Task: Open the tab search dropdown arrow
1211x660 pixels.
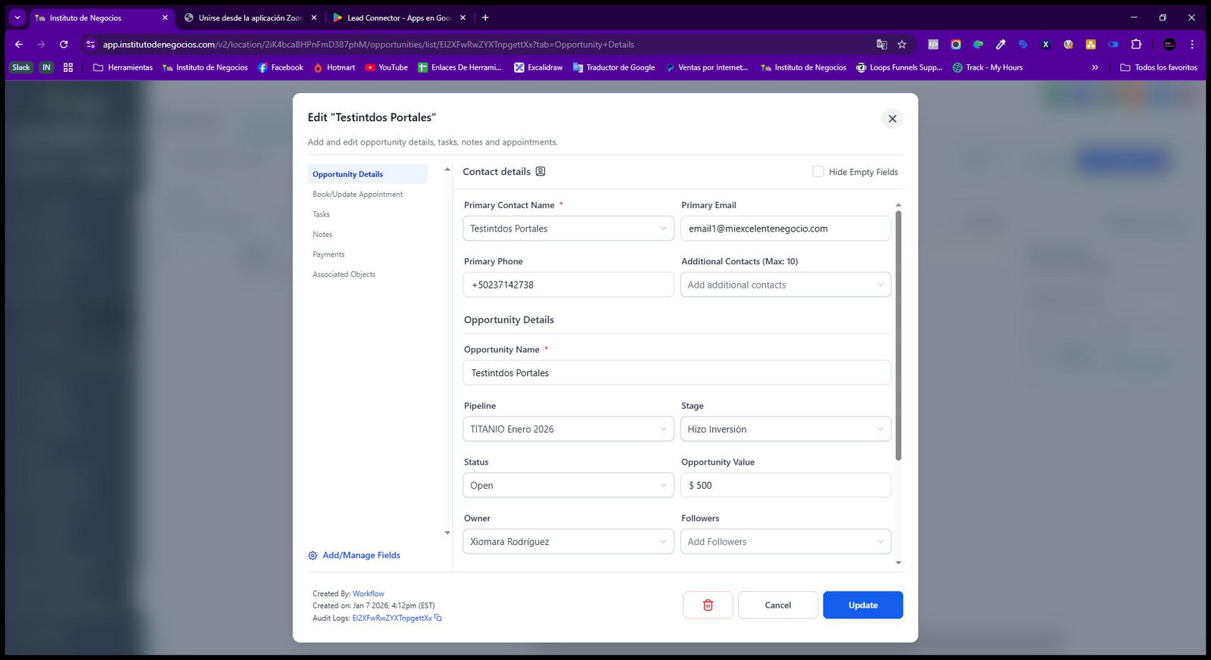Action: click(17, 17)
